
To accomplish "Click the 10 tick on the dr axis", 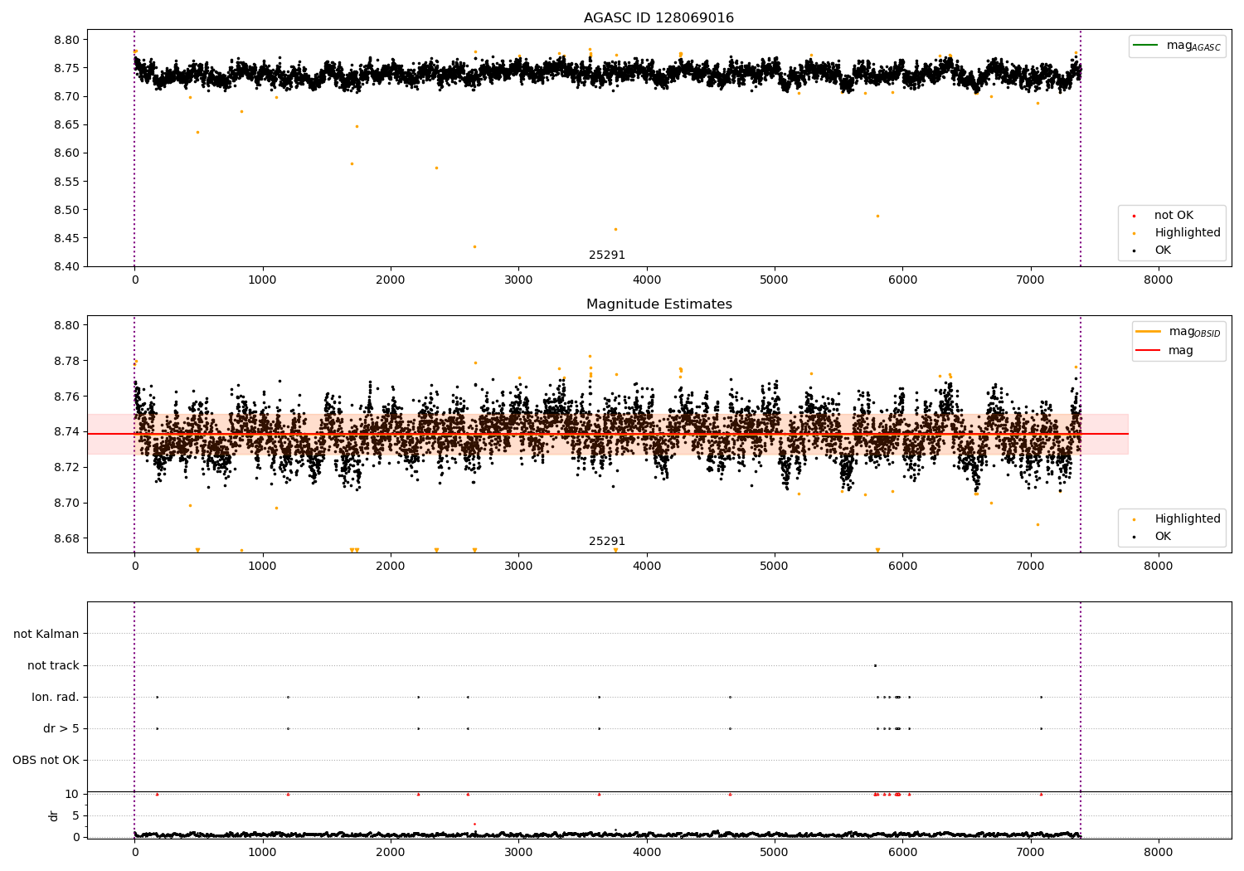I will [72, 795].
